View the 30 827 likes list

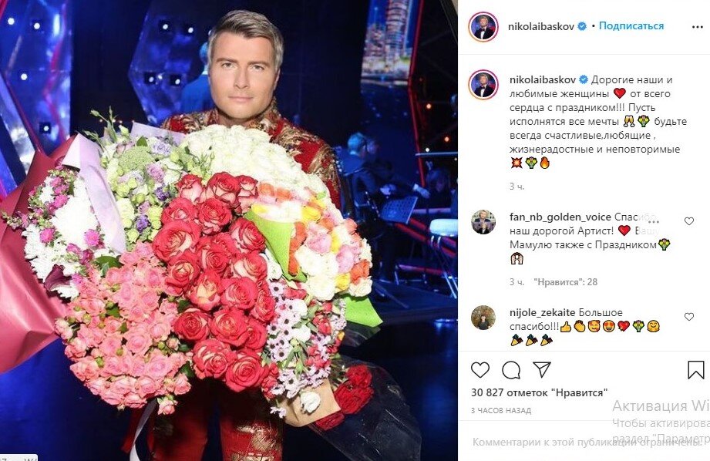539,392
